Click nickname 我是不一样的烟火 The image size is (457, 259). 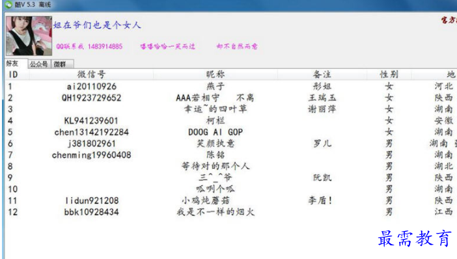tap(215, 211)
